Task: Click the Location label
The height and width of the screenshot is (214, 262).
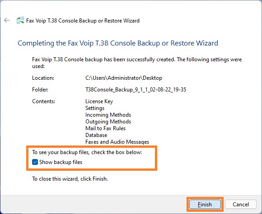Action: tap(43, 78)
